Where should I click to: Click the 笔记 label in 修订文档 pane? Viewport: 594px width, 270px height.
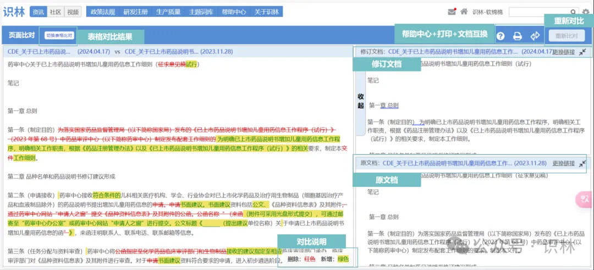tap(373, 80)
